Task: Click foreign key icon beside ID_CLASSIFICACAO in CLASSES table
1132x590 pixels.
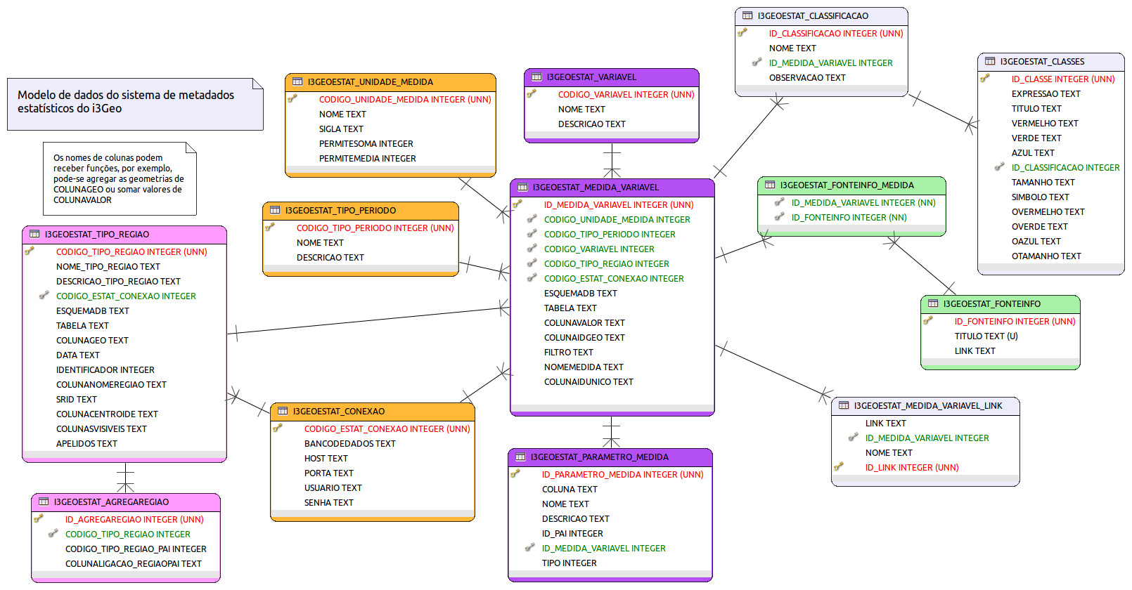Action: (999, 166)
